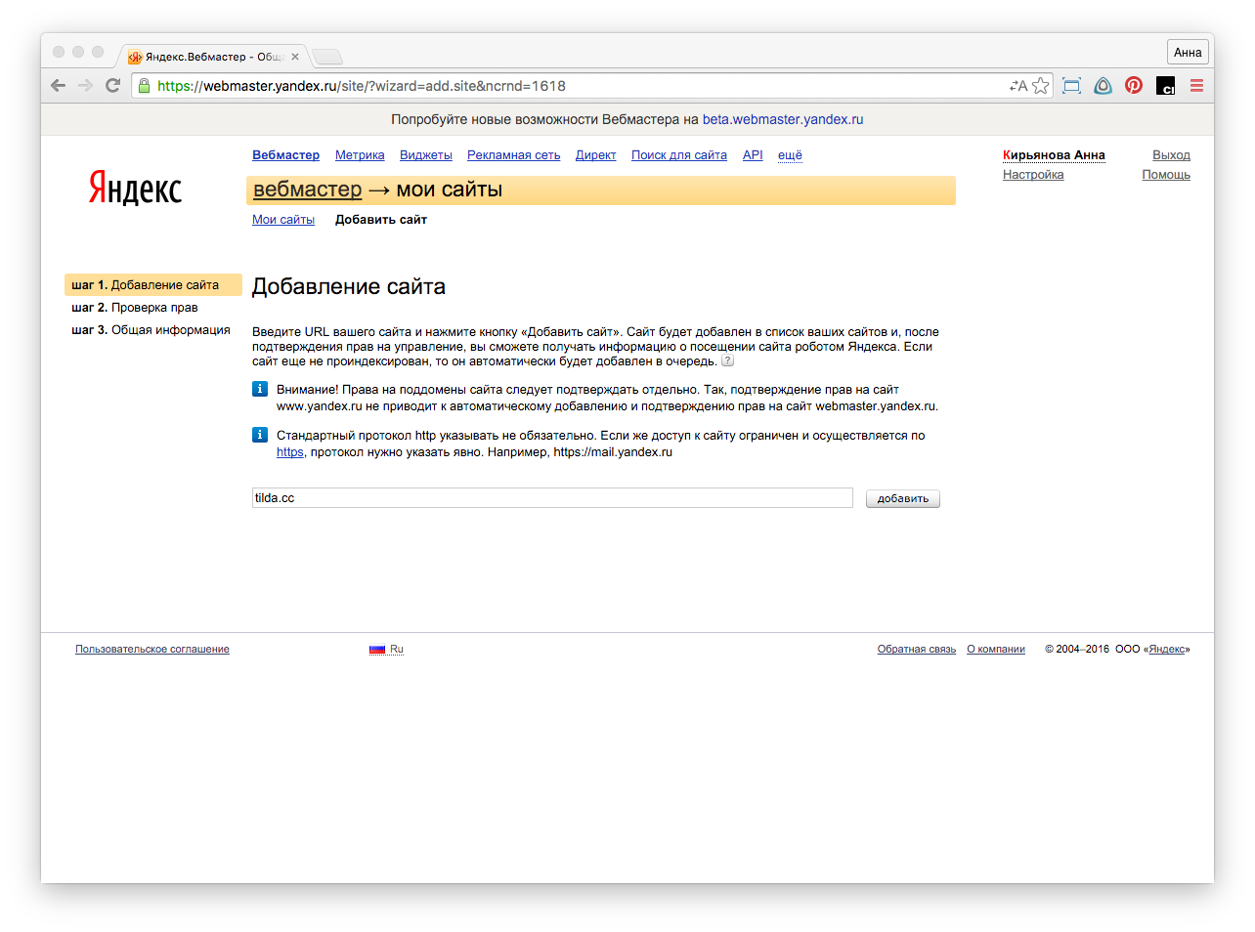Open beta.webmaster.yandex.ru link
Screen dimensions: 1255x932
click(x=783, y=119)
